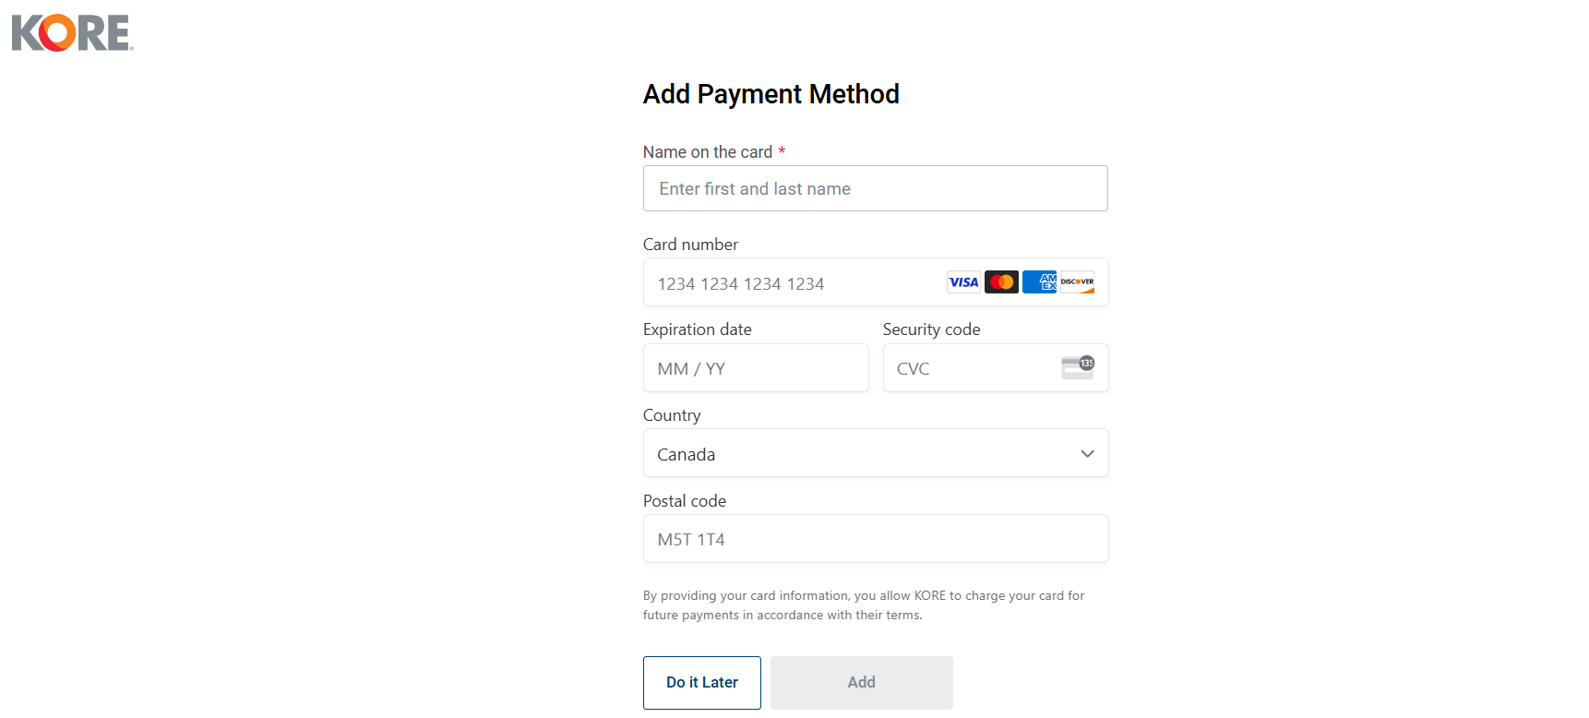
Task: Click the CVC card hint icon
Action: click(x=1077, y=368)
